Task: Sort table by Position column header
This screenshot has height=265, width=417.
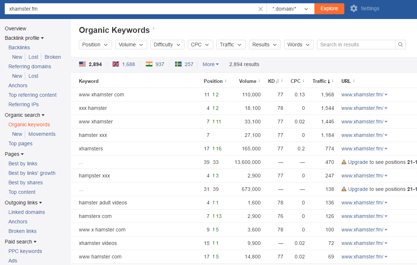Action: coord(213,81)
